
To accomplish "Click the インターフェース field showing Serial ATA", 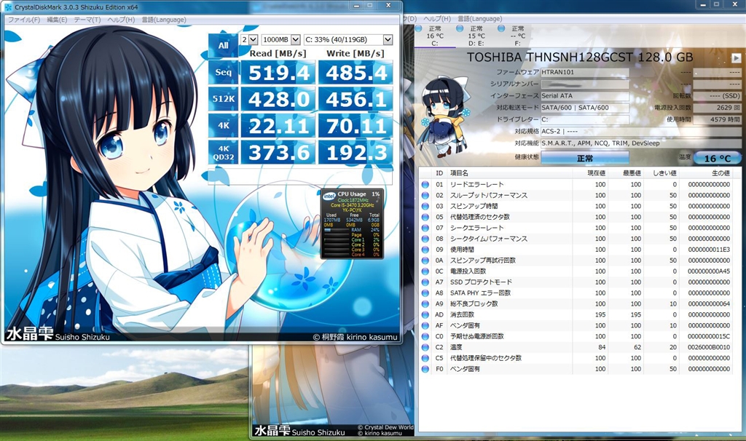I will pos(585,95).
